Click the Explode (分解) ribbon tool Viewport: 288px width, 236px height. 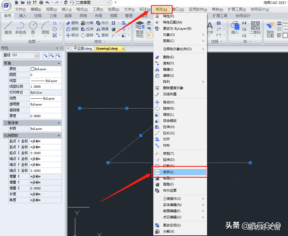coord(87,23)
